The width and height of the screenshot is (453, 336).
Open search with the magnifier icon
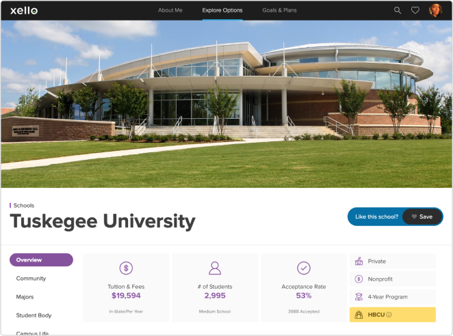(x=398, y=10)
